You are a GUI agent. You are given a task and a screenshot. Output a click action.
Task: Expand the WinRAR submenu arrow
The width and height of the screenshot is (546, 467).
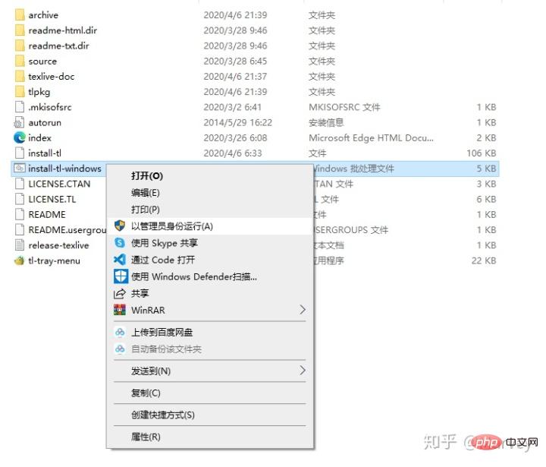(x=303, y=310)
